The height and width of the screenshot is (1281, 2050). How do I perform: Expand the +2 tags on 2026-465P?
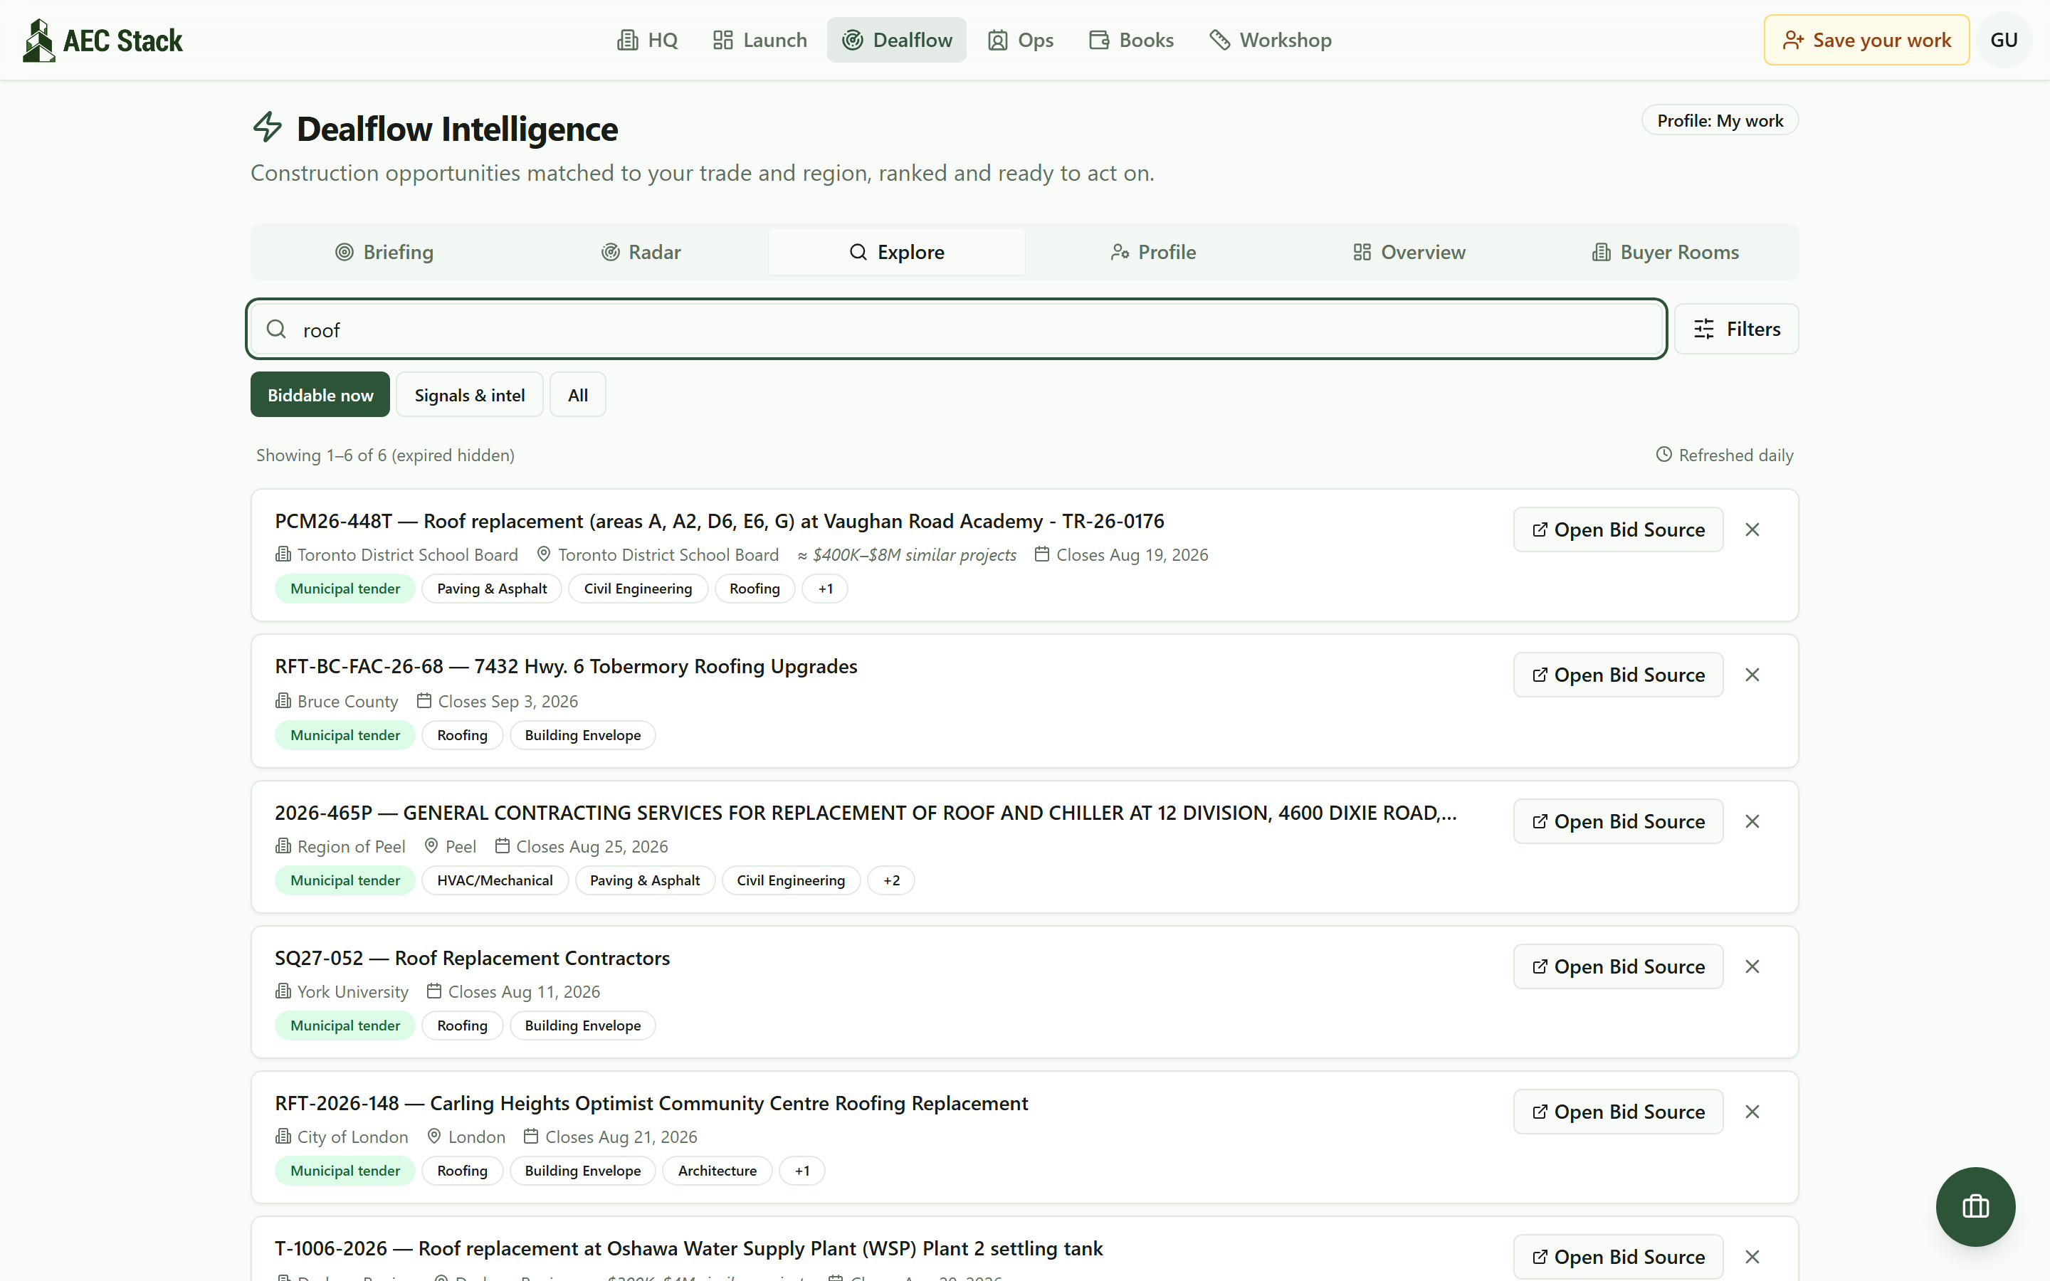891,880
